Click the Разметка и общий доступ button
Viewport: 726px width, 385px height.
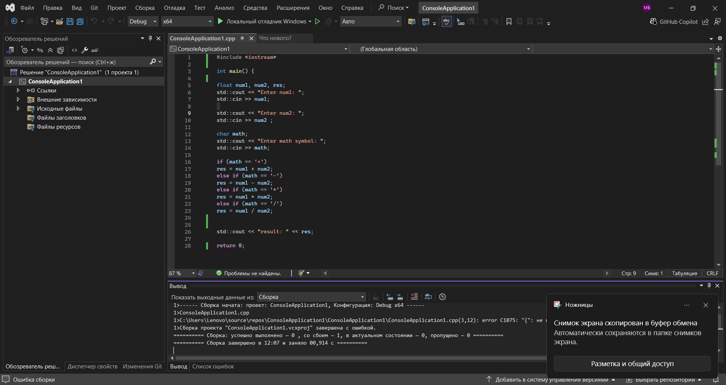[x=632, y=363]
